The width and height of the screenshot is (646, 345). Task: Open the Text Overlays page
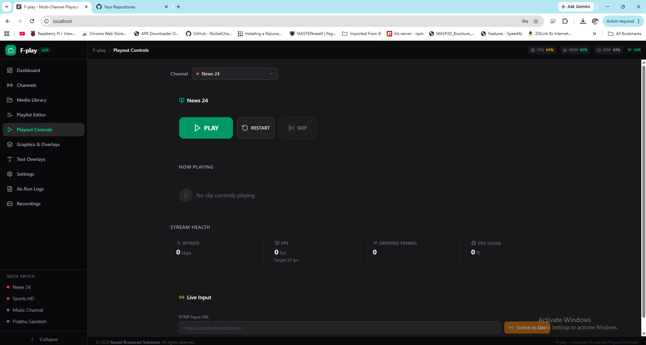coord(43,159)
